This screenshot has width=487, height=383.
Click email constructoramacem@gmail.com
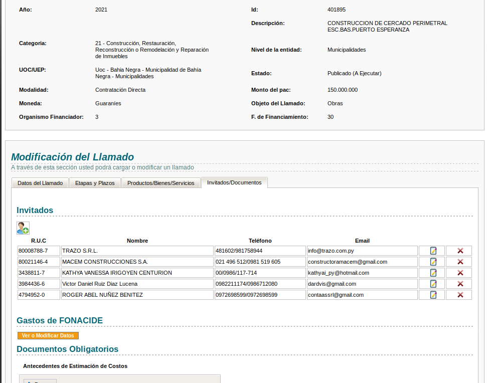coord(362,262)
